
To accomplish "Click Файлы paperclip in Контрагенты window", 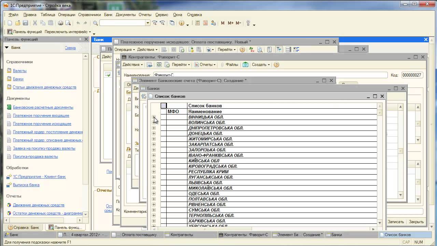I will click(x=229, y=65).
